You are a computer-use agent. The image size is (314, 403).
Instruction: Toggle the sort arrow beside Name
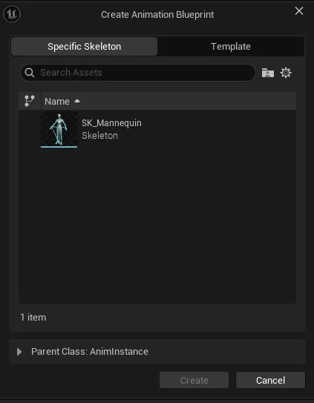tap(77, 101)
